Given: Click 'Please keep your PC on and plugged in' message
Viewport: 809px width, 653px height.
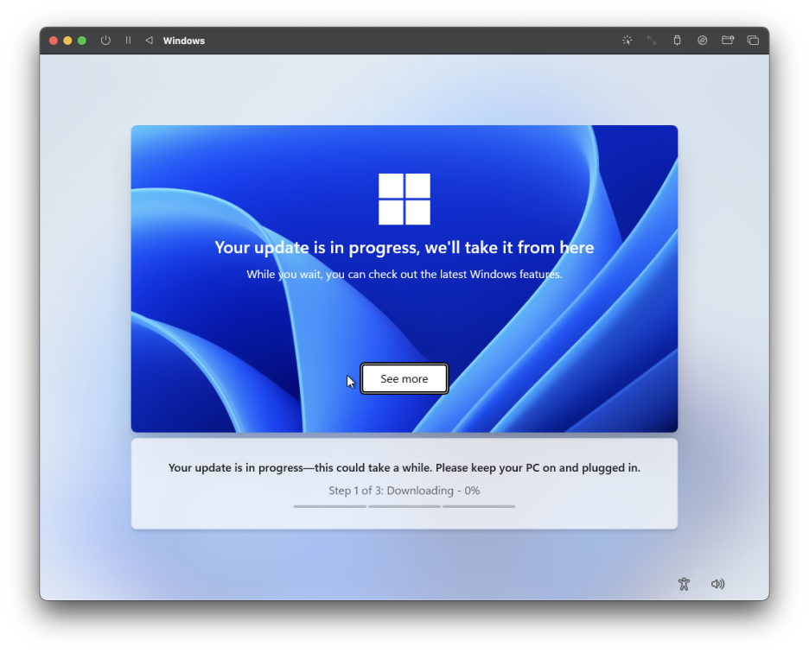Looking at the screenshot, I should [x=538, y=468].
